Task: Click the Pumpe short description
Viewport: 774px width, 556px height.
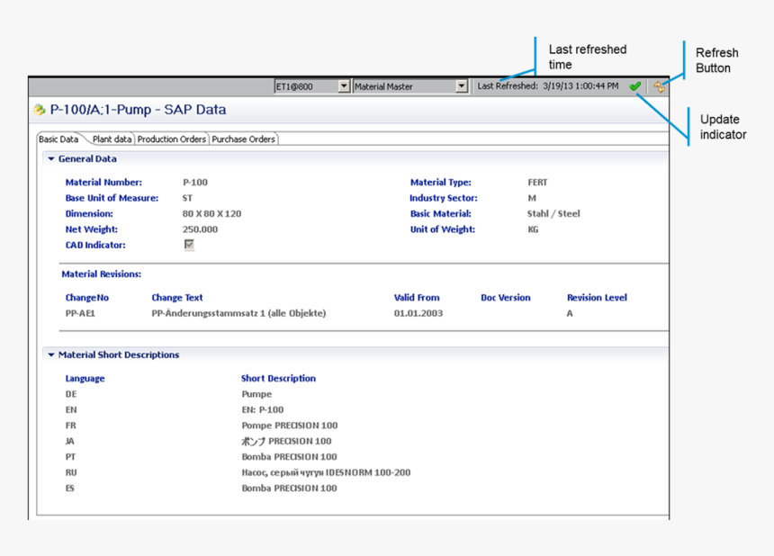Action: (x=256, y=394)
